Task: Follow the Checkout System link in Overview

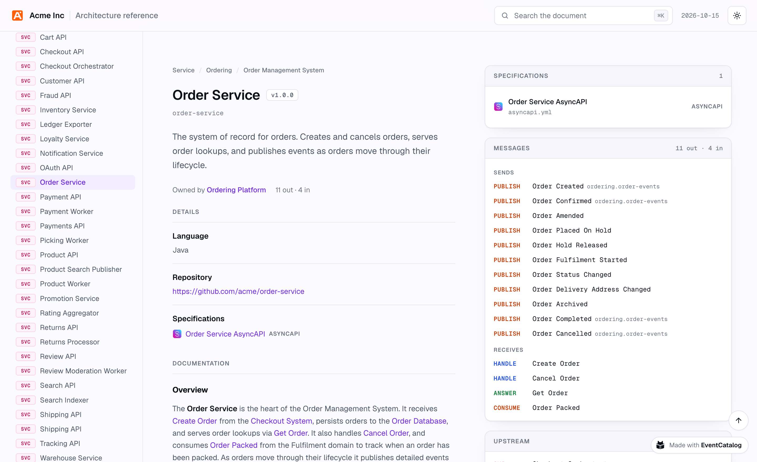Action: (281, 421)
